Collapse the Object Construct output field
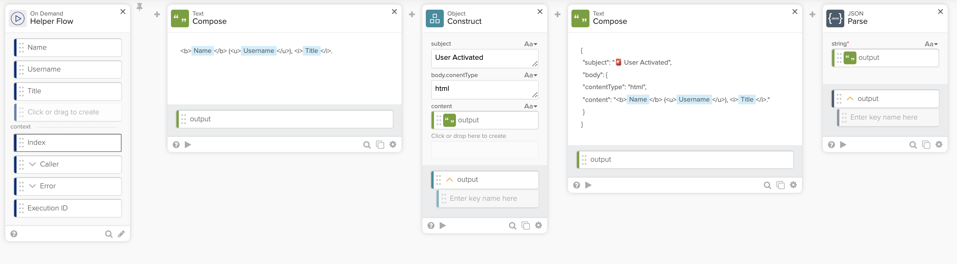 [x=449, y=180]
